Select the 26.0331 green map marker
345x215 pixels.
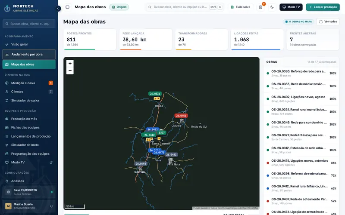click(x=155, y=94)
